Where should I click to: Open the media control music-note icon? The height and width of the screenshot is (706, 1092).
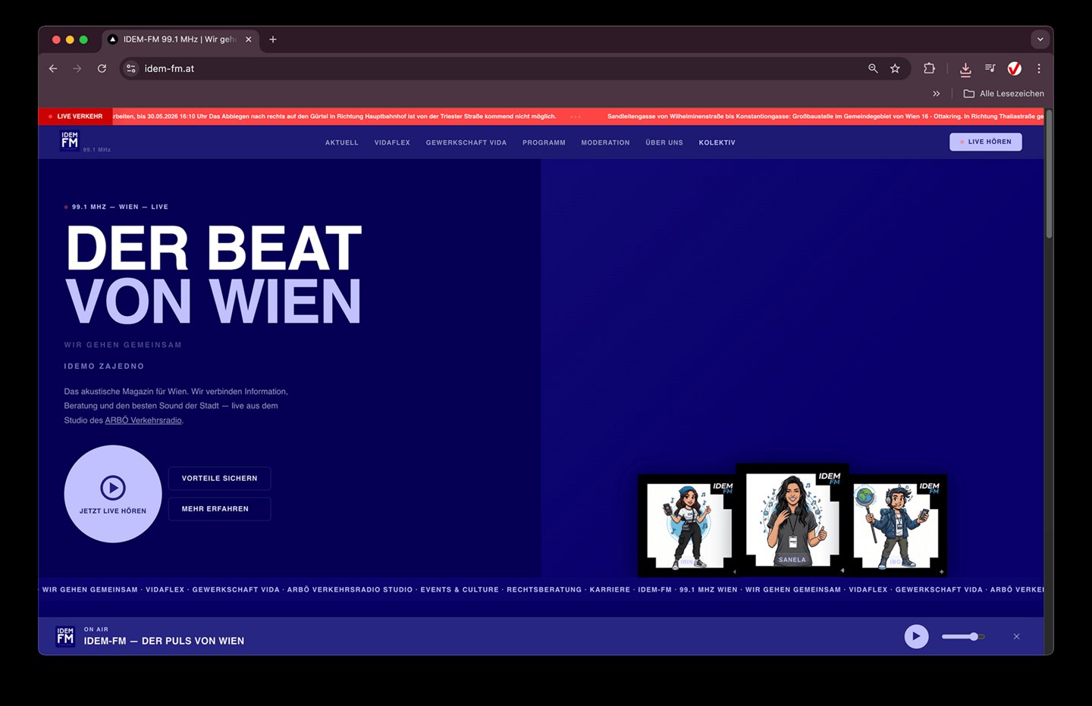990,68
